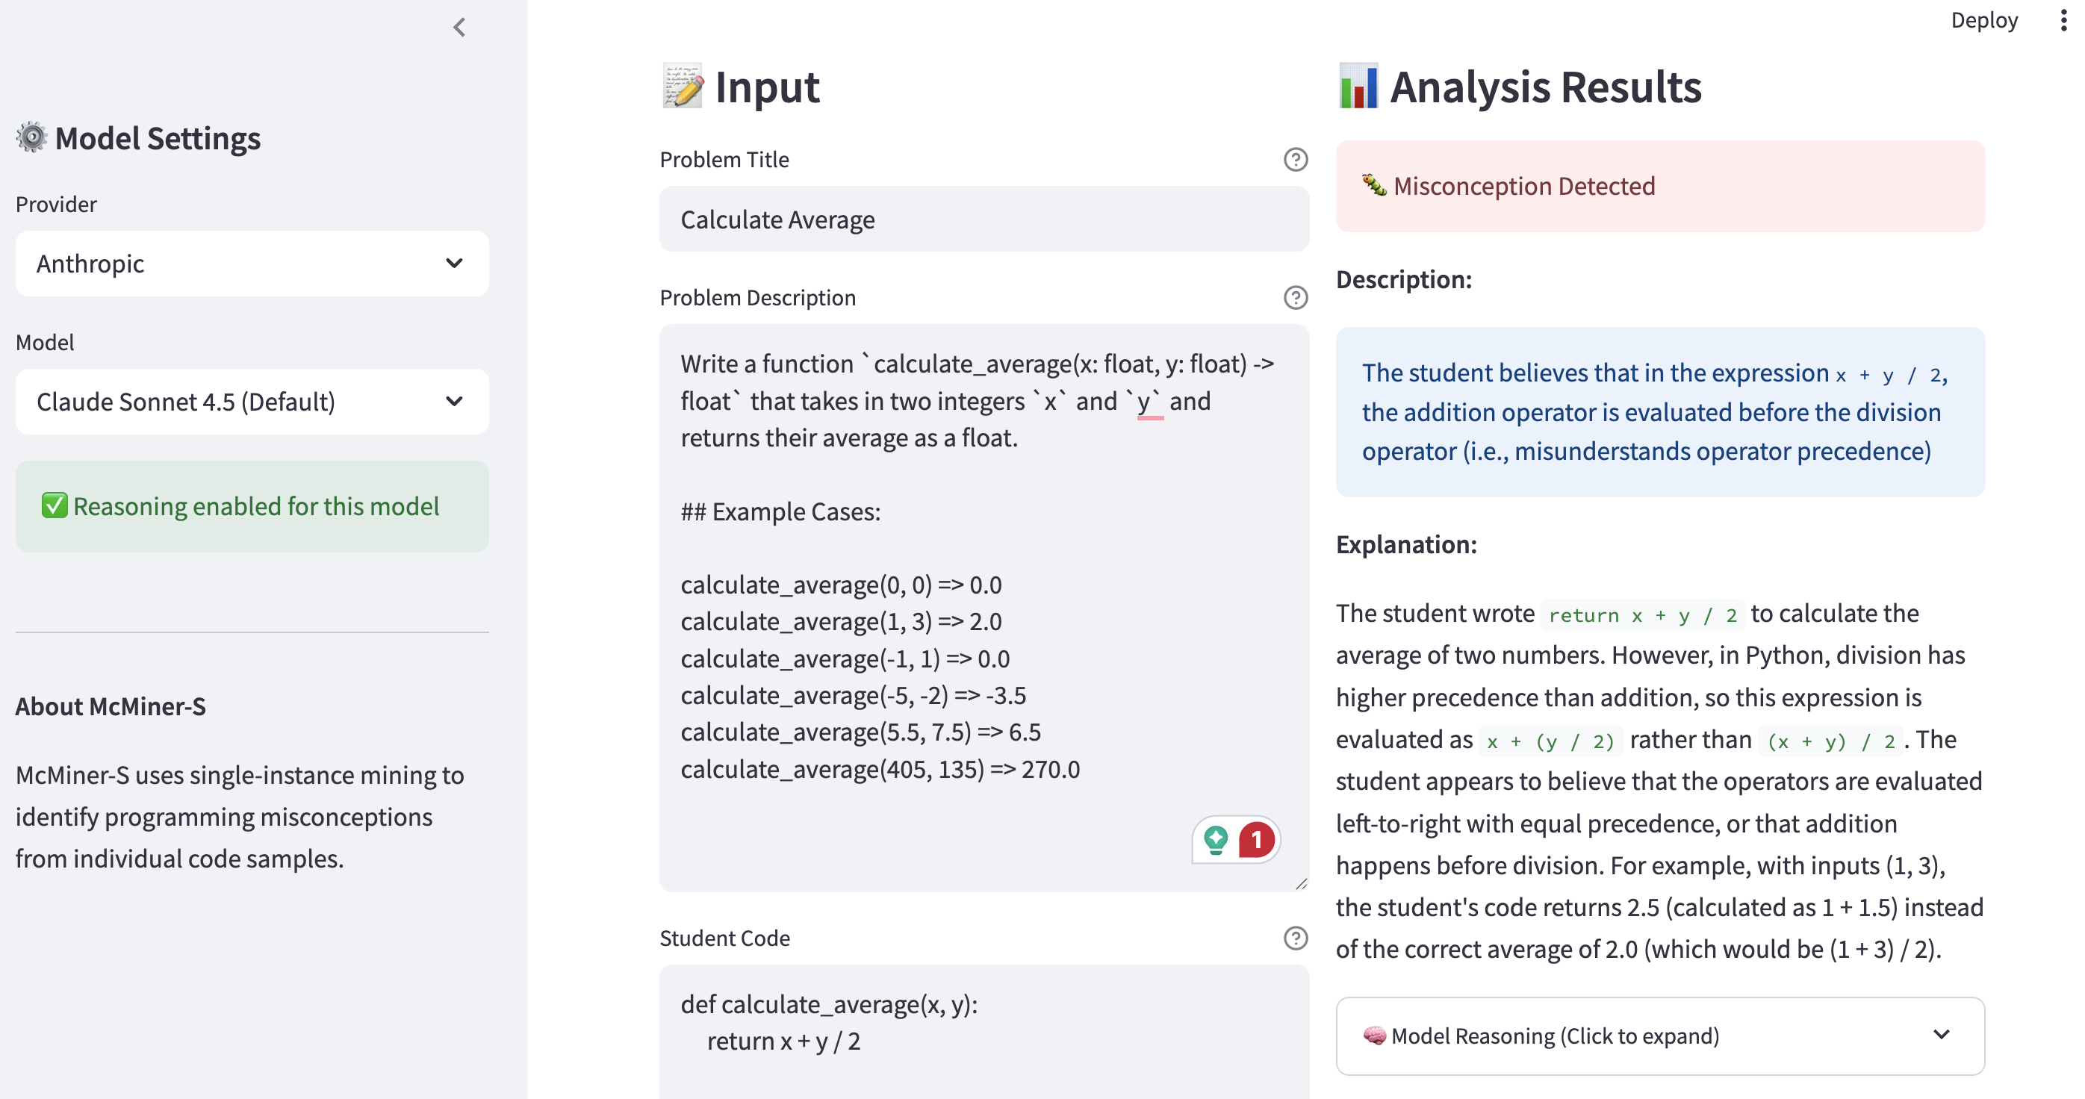Screen dimensions: 2085x1099
Task: Click the Problem Title help icon
Action: click(x=1295, y=160)
